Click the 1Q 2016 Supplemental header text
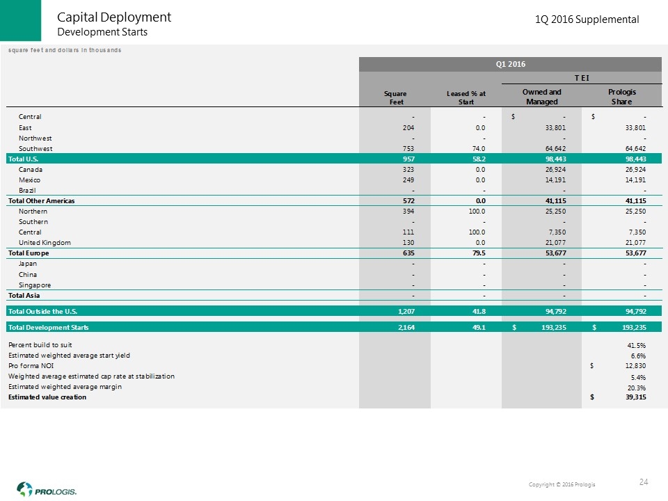Image resolution: width=668 pixels, height=501 pixels. pyautogui.click(x=587, y=19)
